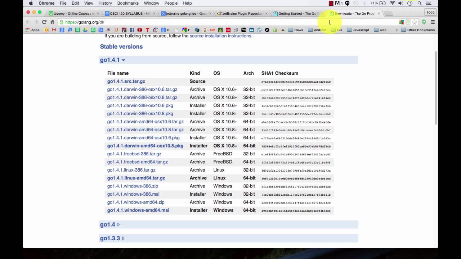
Task: Open the Google Calendar bookmark icon
Action: point(101,30)
